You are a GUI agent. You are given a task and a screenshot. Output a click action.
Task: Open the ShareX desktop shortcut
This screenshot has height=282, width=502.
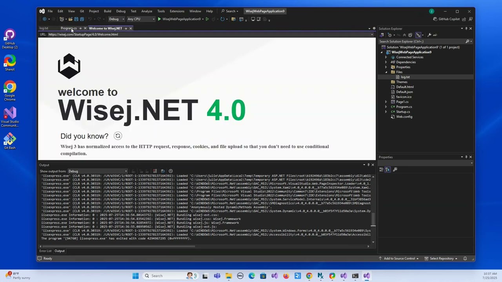10,63
